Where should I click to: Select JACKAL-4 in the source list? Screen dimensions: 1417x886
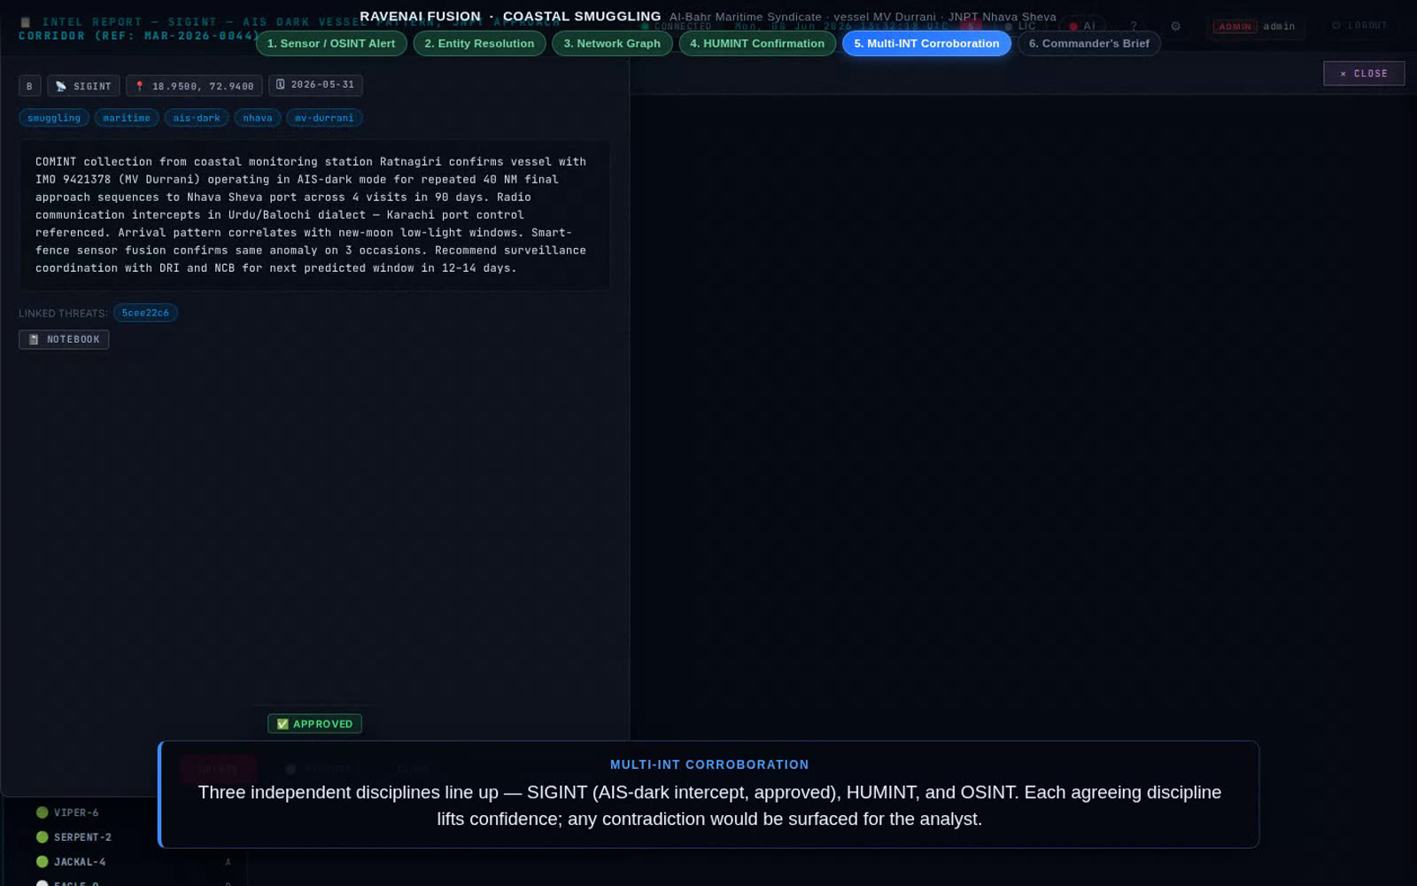(x=80, y=862)
